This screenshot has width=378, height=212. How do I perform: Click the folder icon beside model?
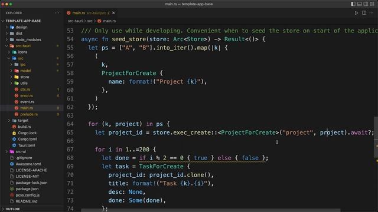17,71
